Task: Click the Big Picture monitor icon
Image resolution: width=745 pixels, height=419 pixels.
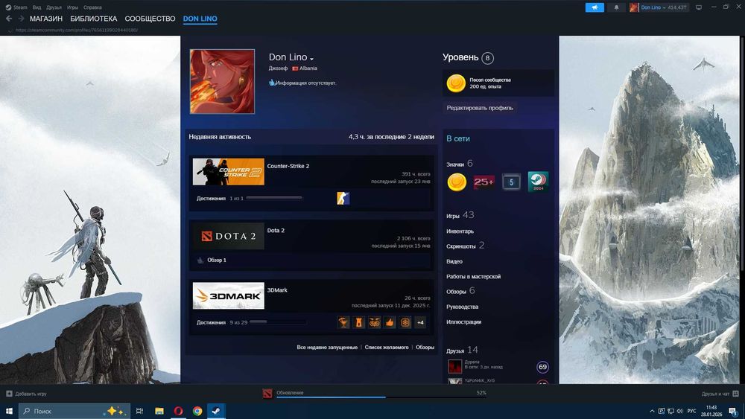Action: 699,7
